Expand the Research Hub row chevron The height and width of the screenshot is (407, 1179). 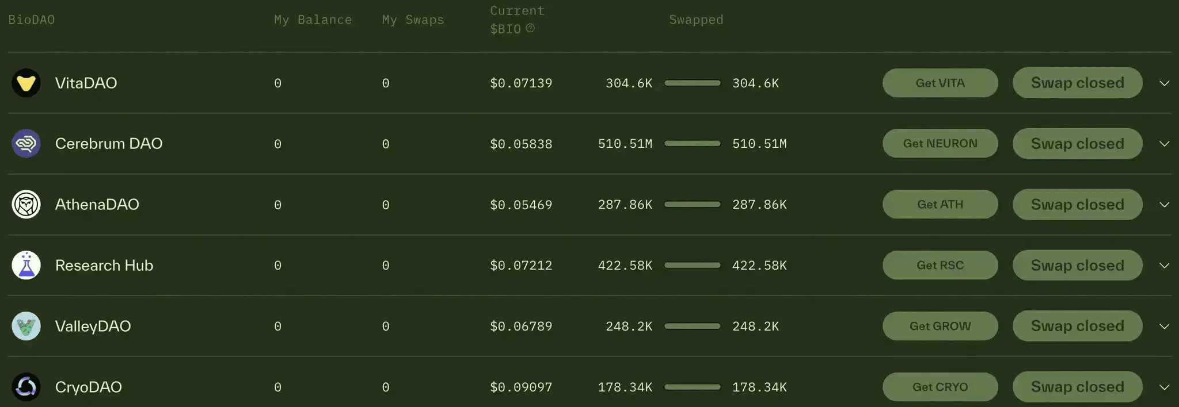pos(1164,266)
